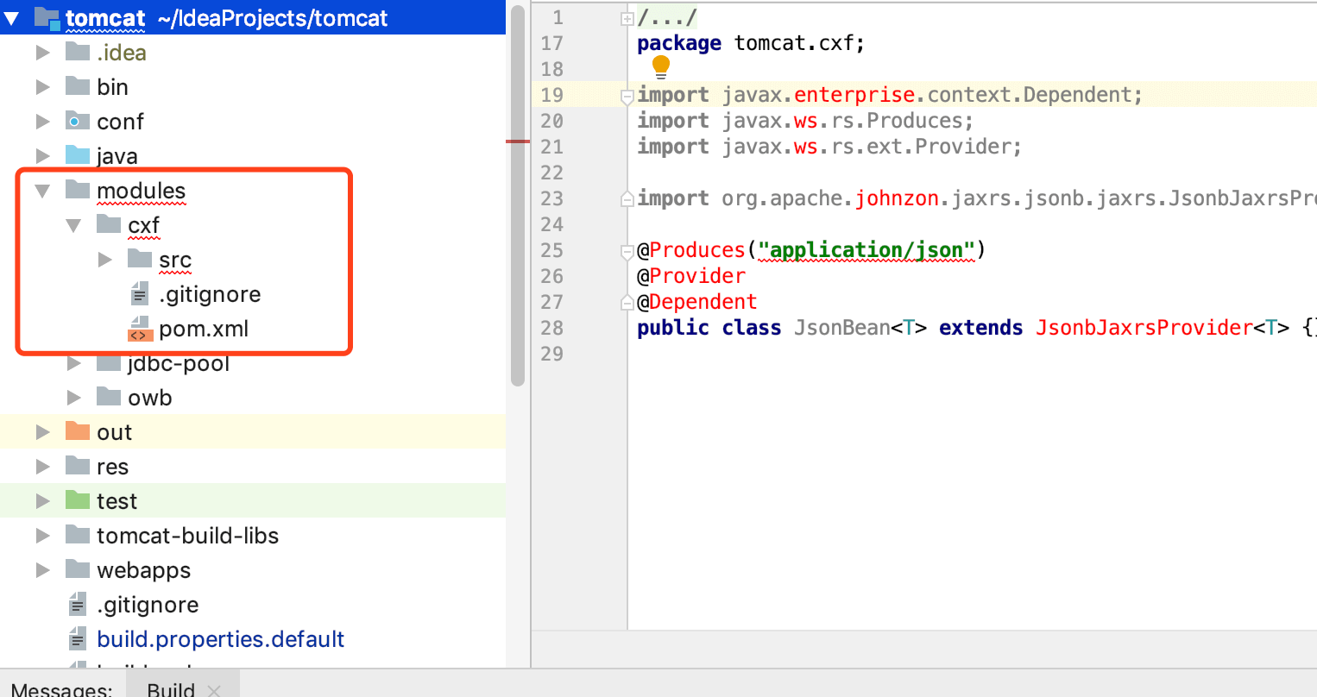
Task: Click the modules folder icon
Action: click(x=78, y=190)
